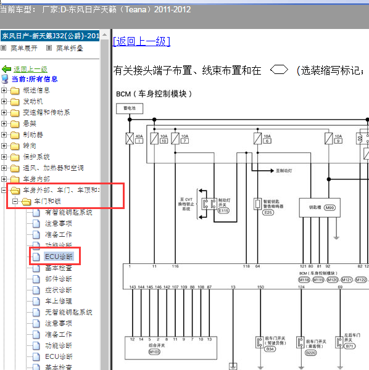Open the 症状诊断 tree item
This screenshot has height=370, width=369.
point(59,290)
